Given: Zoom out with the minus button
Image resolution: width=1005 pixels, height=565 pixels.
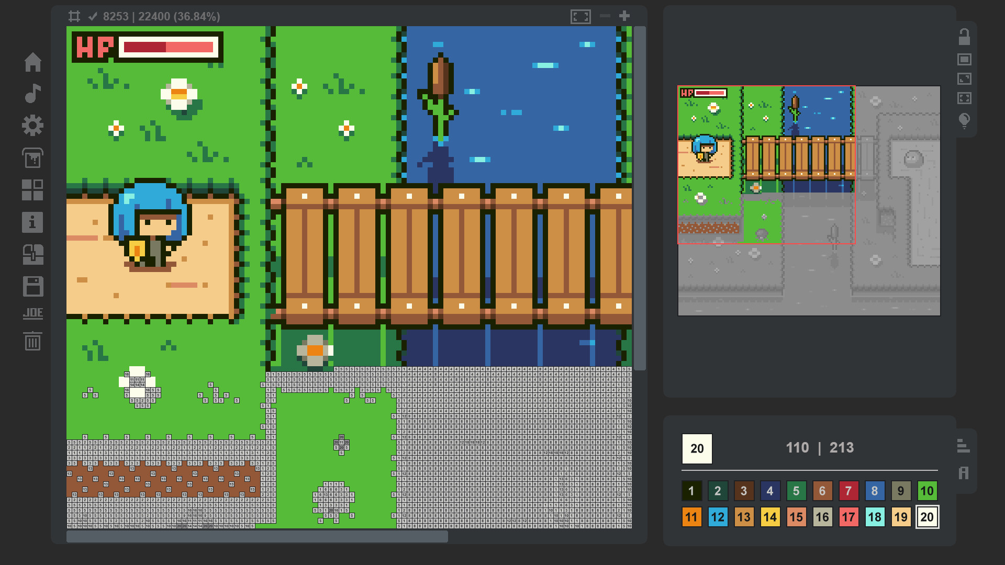Looking at the screenshot, I should (x=605, y=16).
